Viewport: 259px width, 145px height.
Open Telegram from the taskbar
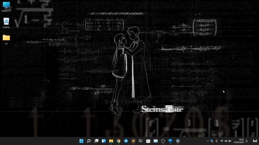126,141
